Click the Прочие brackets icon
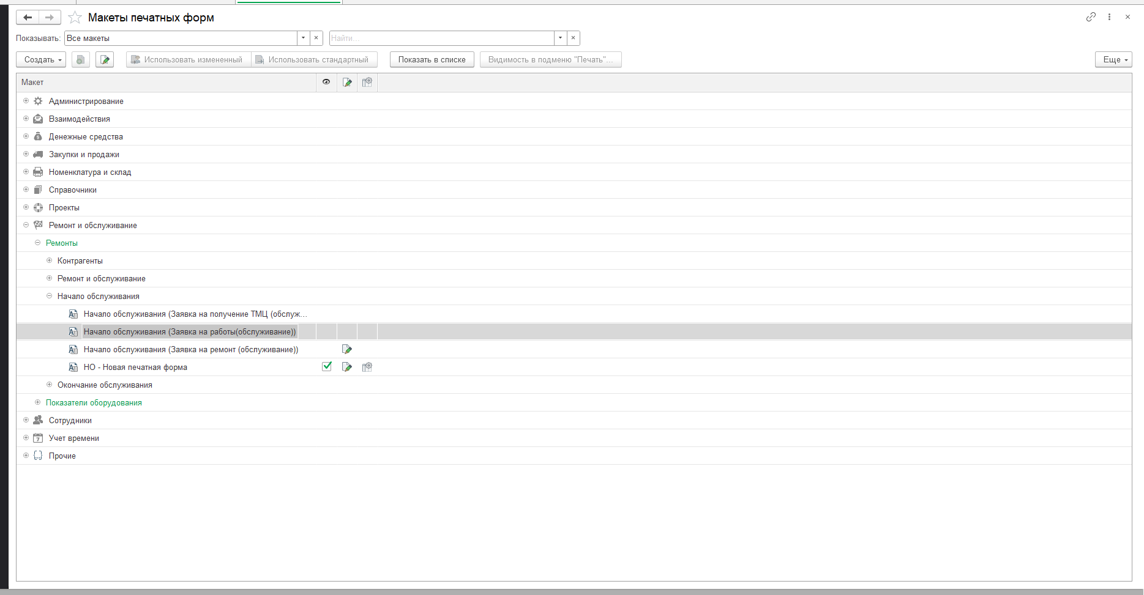This screenshot has height=595, width=1144. tap(38, 456)
